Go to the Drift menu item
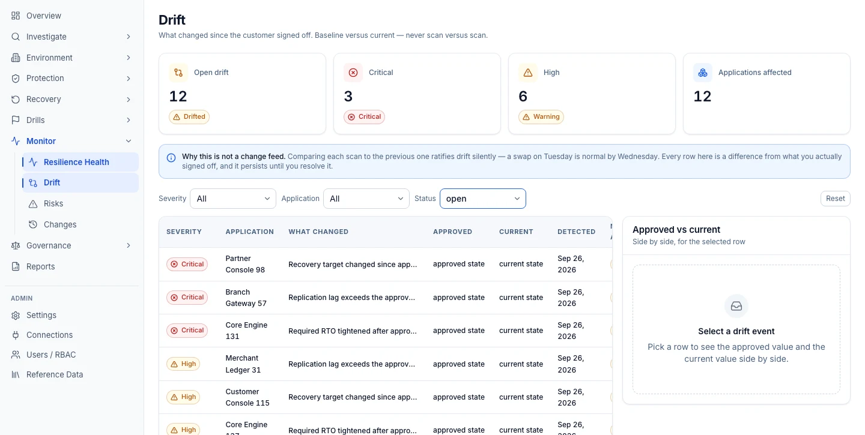 point(80,182)
